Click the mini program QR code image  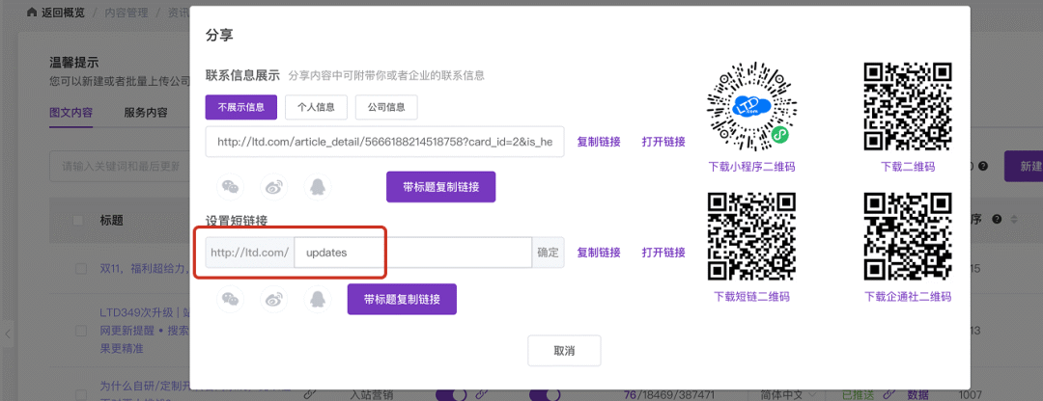coord(750,105)
